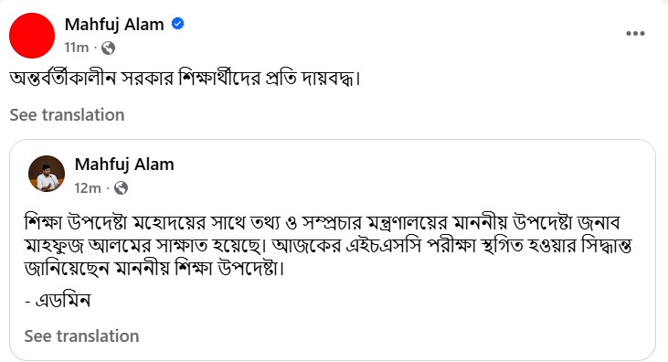Click the line starting "মাহফুজ আলমের সাক্ষাত"
The height and width of the screenshot is (362, 668).
(x=328, y=246)
